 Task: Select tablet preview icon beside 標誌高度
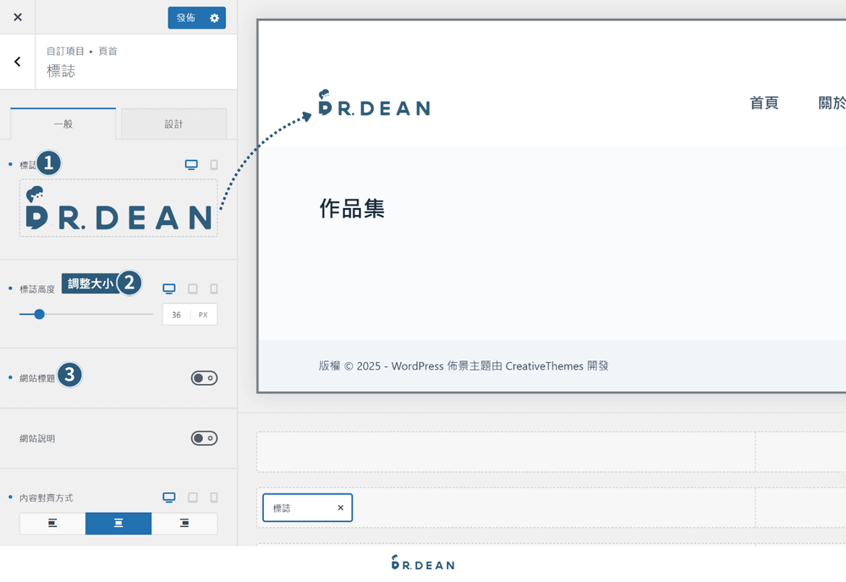[x=191, y=288]
